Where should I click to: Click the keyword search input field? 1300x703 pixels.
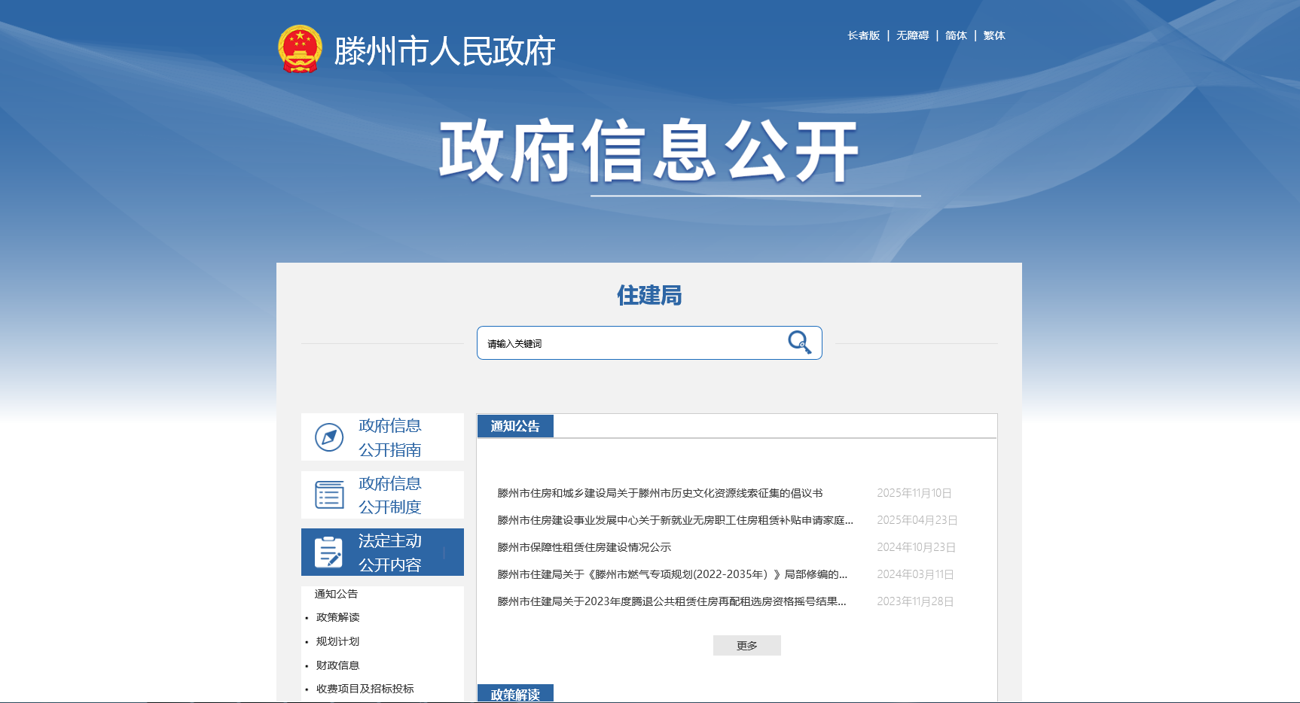coord(629,343)
